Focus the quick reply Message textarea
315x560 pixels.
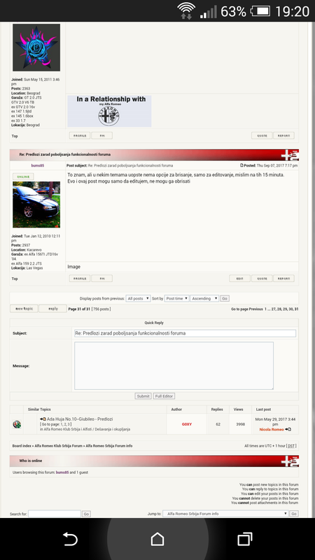(174, 365)
